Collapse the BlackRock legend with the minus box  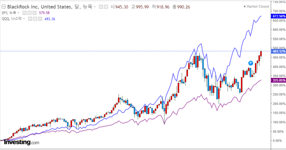[3, 7]
